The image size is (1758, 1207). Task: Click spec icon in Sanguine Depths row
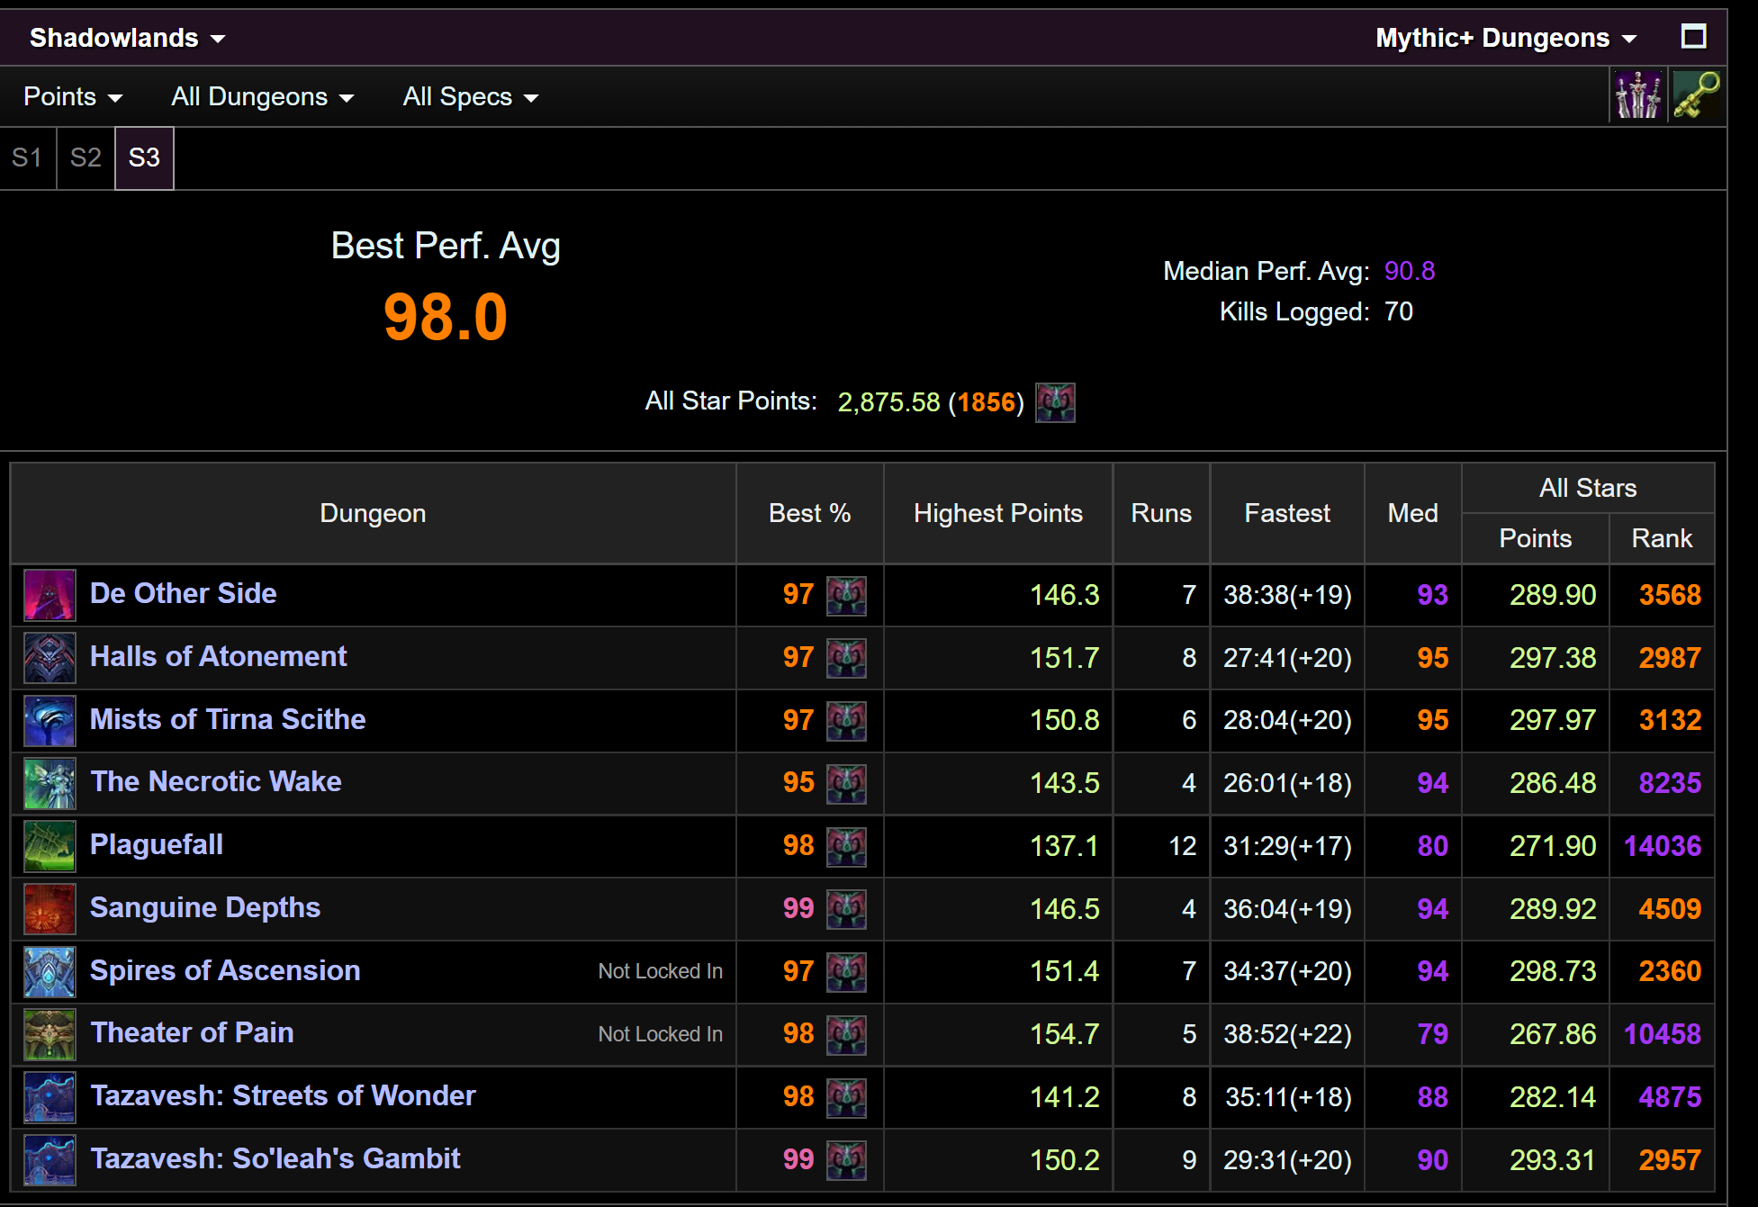coord(846,909)
